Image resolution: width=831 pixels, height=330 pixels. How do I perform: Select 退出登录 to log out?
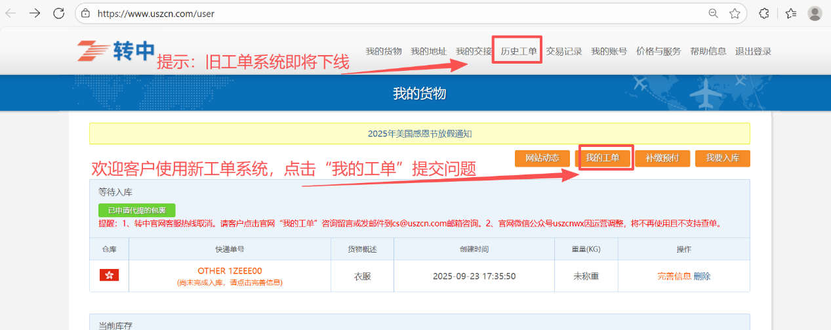[753, 51]
